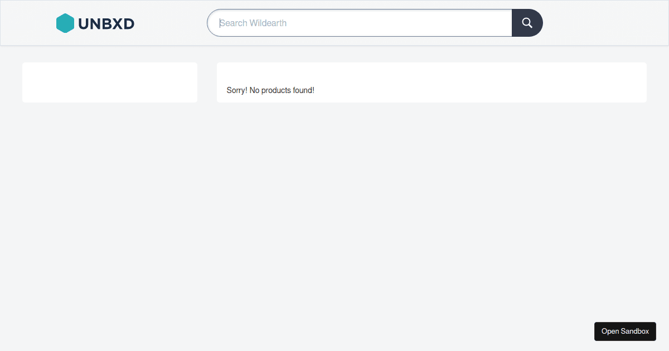This screenshot has width=669, height=351.
Task: Launch the sandbox via Open Sandbox
Action: click(x=625, y=331)
